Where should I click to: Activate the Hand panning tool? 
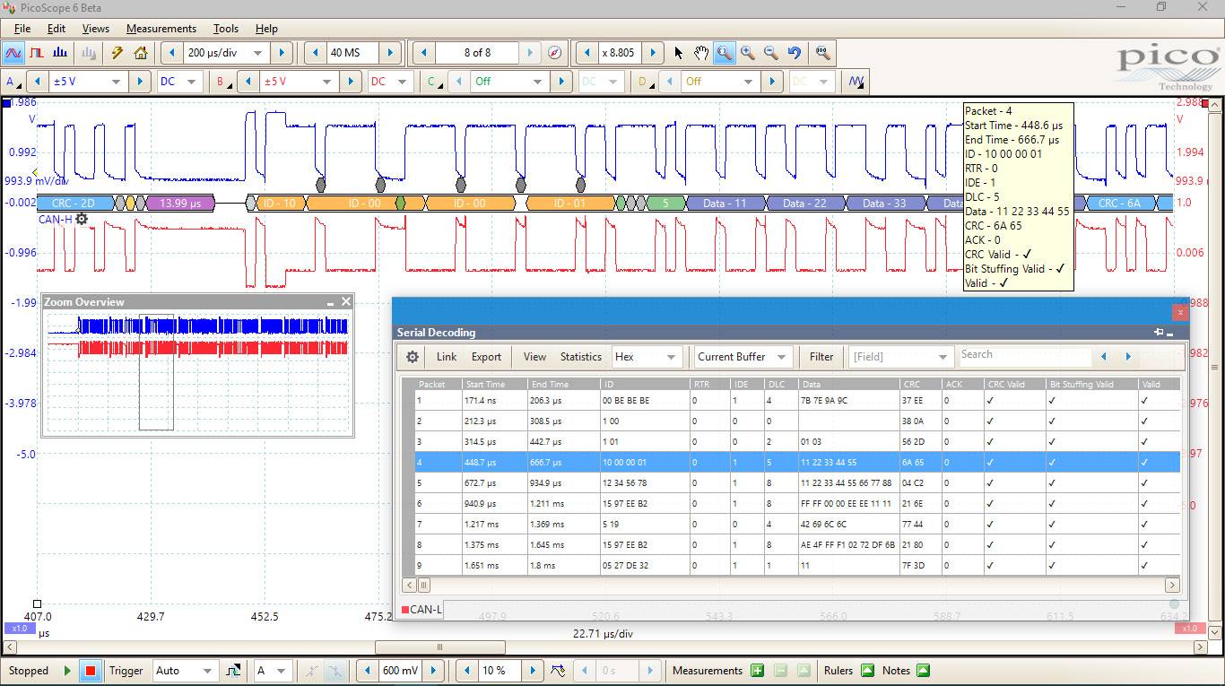click(700, 53)
